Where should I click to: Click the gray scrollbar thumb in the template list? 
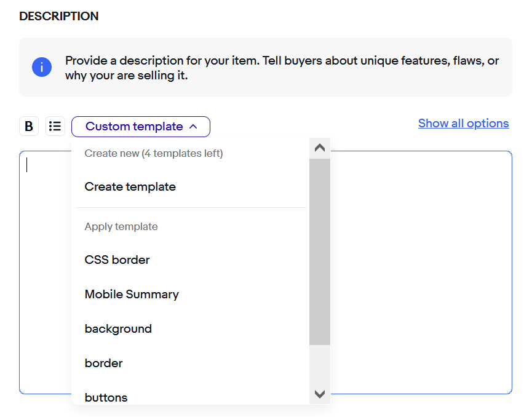click(320, 252)
